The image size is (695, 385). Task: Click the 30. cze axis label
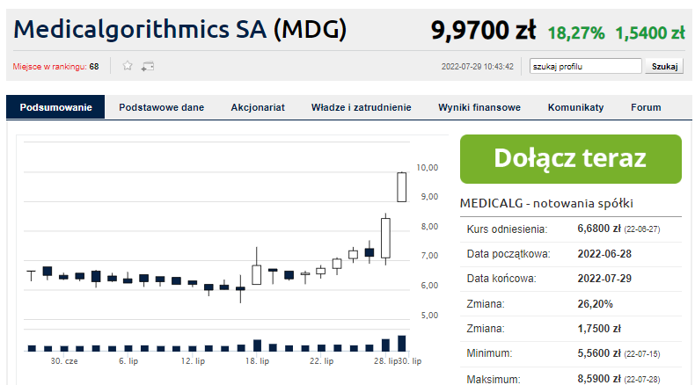coord(64,361)
